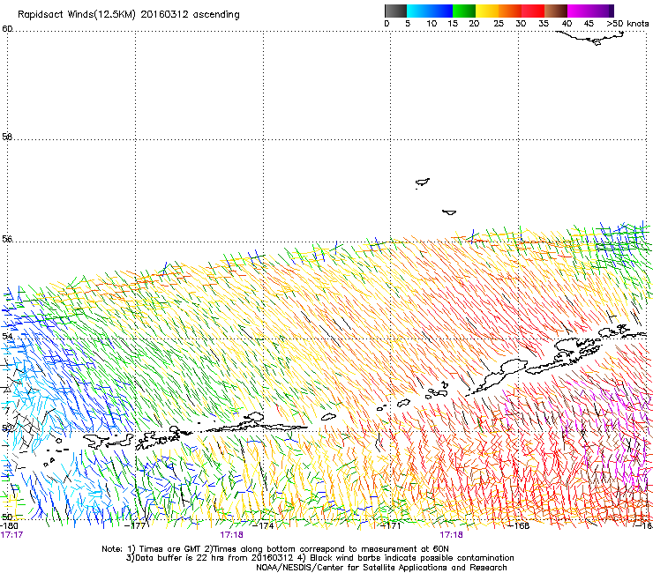Click the small island outline just above 56N
The width and height of the screenshot is (653, 573).
click(x=449, y=212)
